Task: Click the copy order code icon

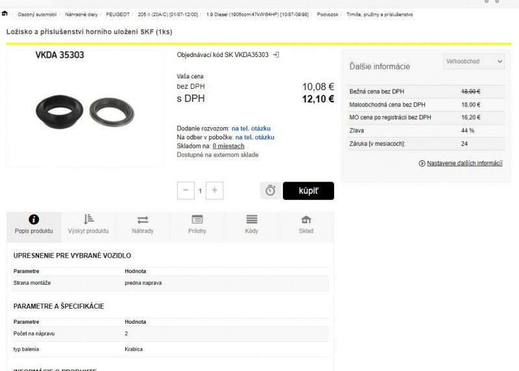Action: point(276,54)
